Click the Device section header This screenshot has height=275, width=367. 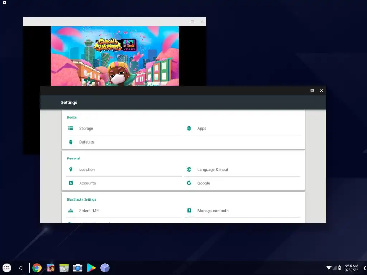pos(72,117)
